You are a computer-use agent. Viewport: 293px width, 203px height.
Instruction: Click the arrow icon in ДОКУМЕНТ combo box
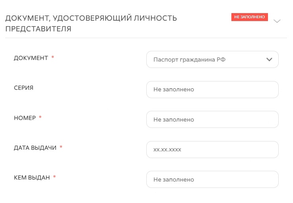coord(269,60)
